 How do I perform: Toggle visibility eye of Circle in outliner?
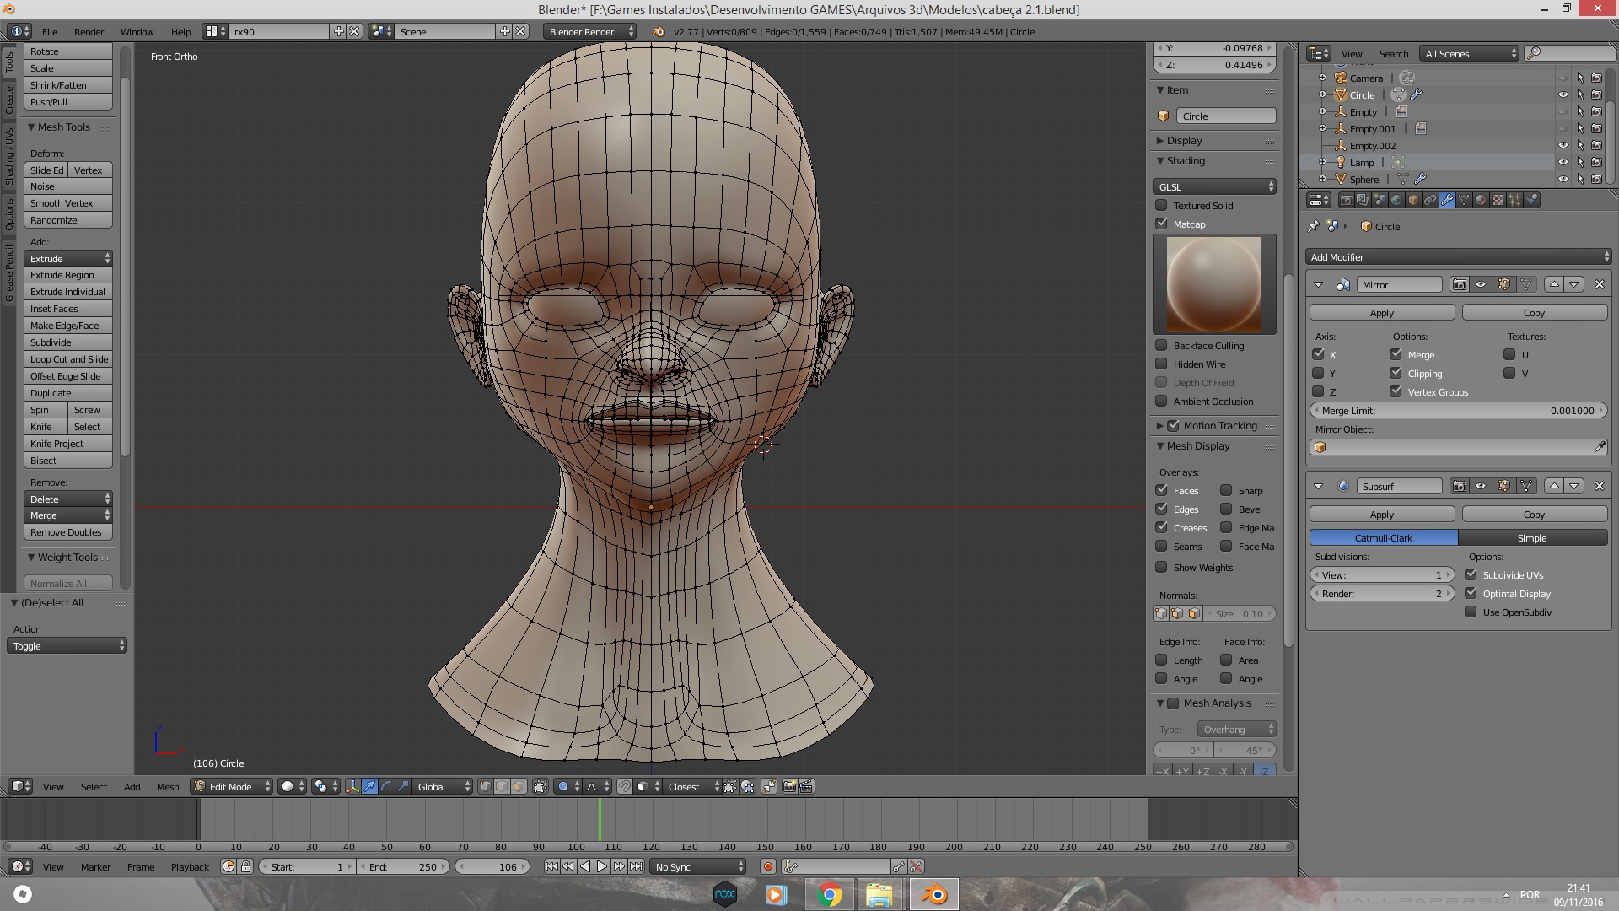point(1563,94)
